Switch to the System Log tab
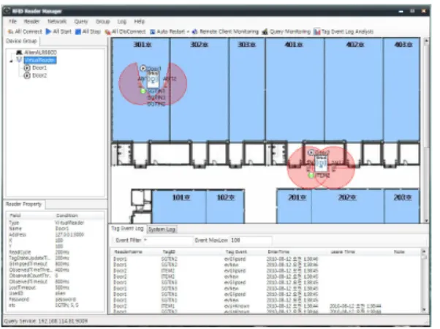The width and height of the screenshot is (440, 329). click(x=162, y=230)
